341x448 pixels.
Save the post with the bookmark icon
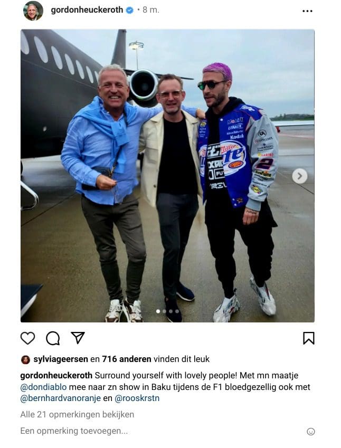click(308, 338)
